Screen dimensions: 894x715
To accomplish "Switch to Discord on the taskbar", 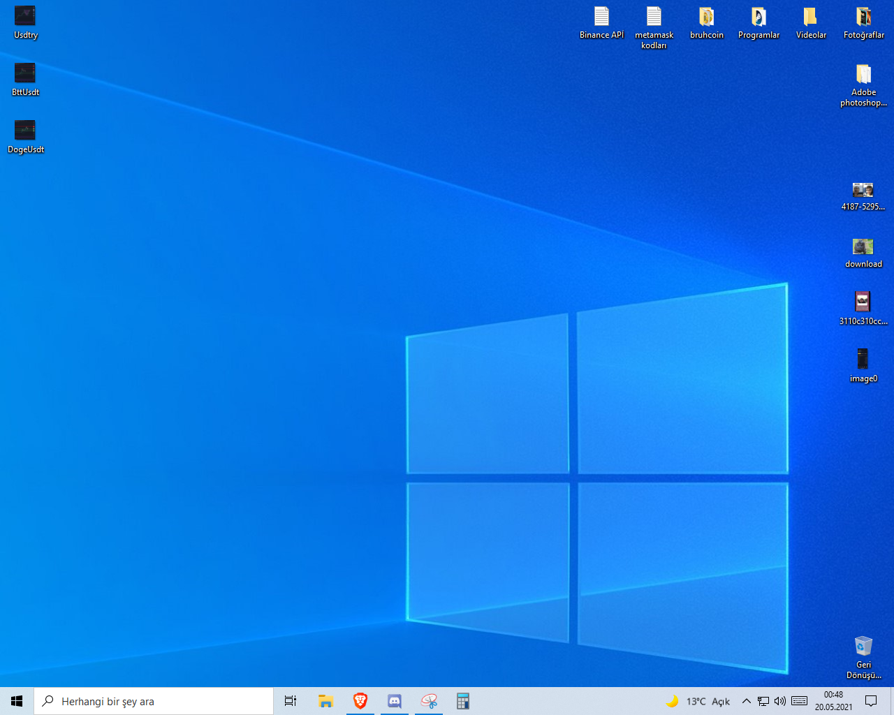I will [x=395, y=701].
